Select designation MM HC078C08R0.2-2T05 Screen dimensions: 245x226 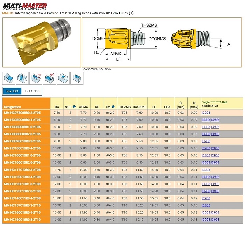22,113
